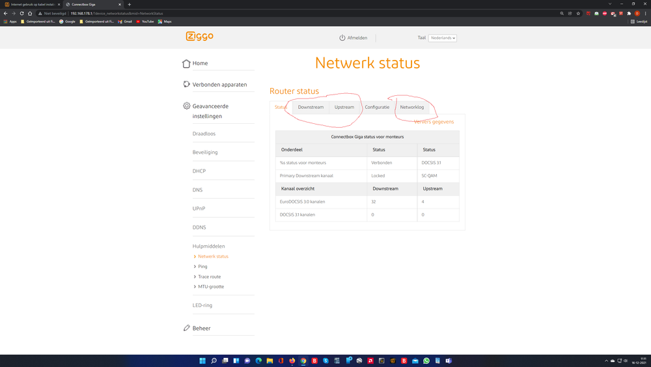Expand the MTU-grootte item
The image size is (651, 367).
[x=210, y=287]
